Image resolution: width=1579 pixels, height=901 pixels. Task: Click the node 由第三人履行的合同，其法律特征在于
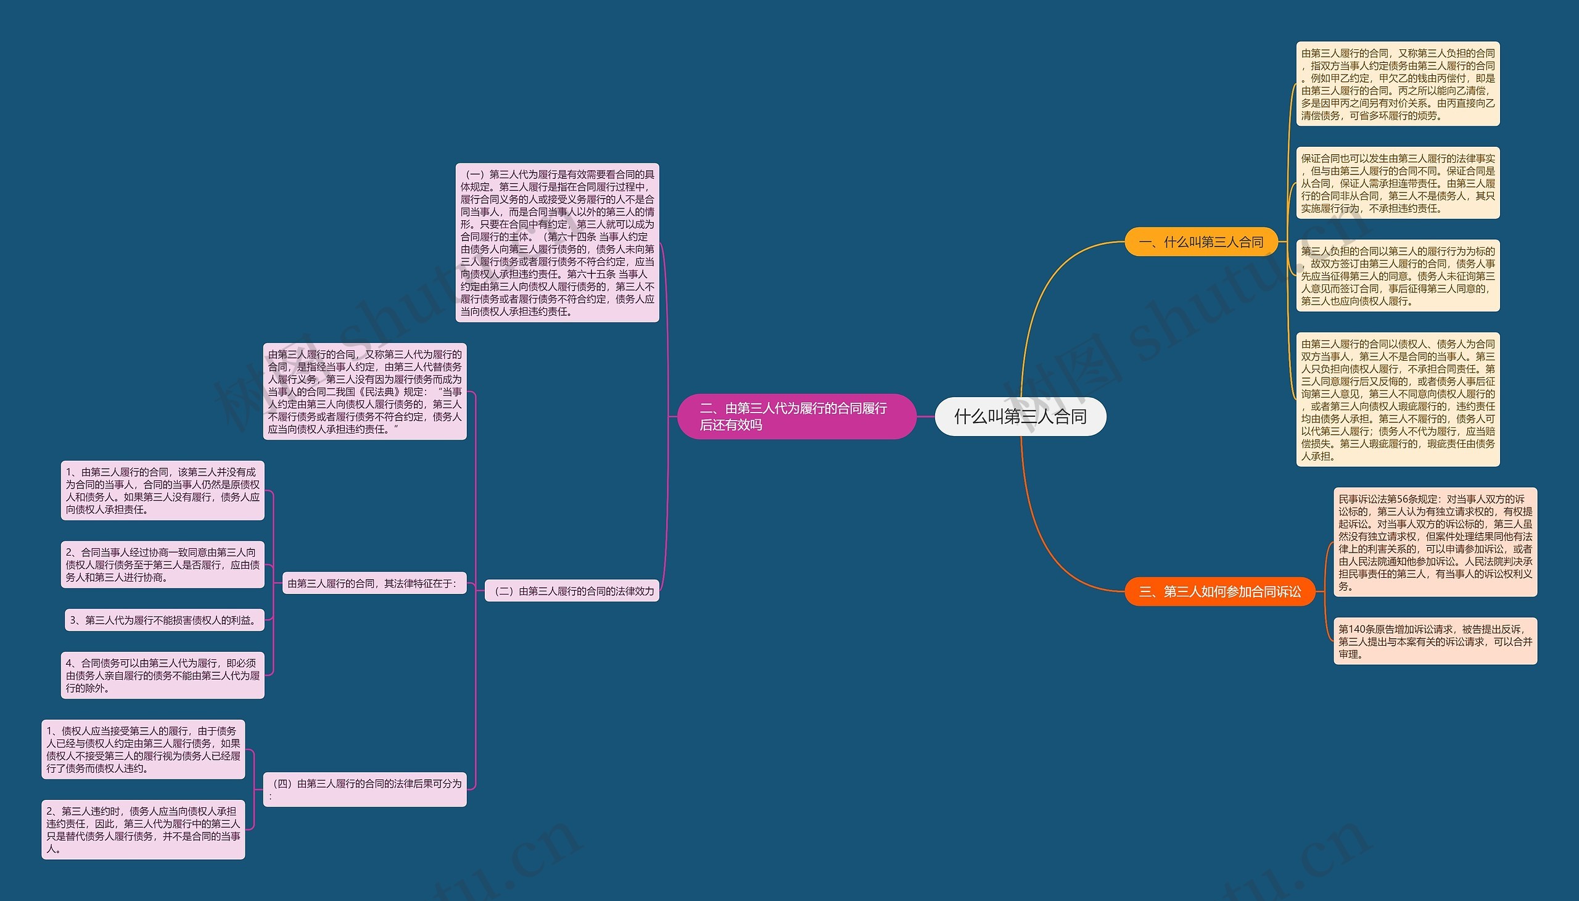coord(374,583)
